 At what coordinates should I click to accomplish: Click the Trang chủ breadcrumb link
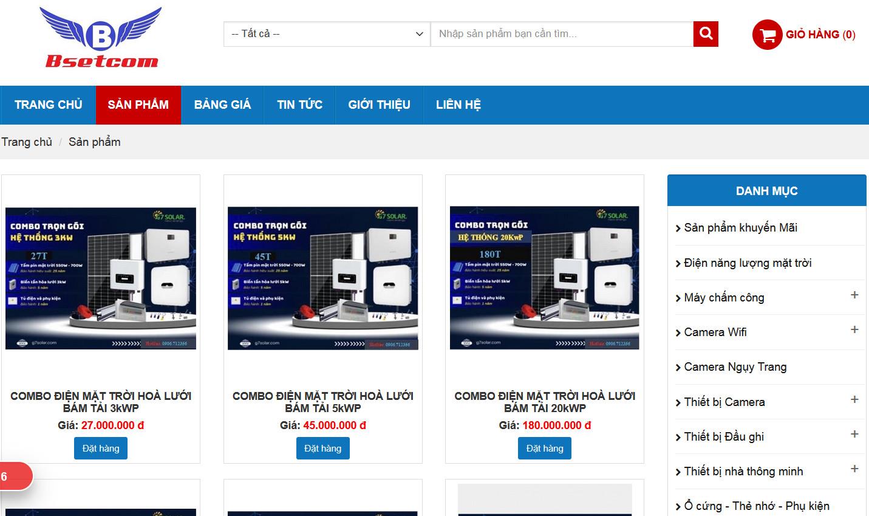pos(27,142)
